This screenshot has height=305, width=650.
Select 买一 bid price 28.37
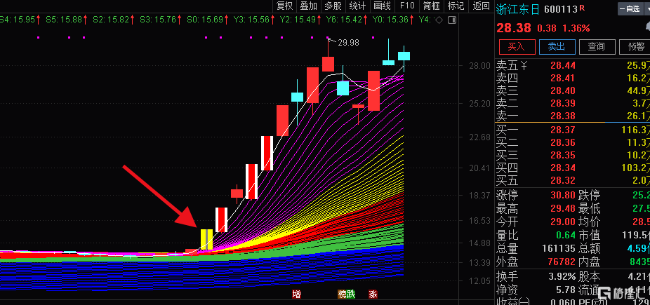563,130
